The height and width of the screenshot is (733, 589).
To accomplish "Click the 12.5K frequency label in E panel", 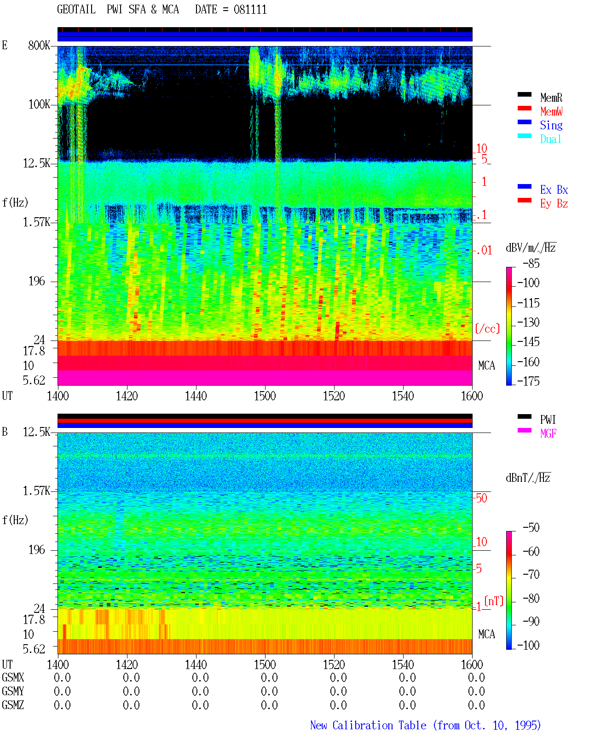I will click(36, 163).
